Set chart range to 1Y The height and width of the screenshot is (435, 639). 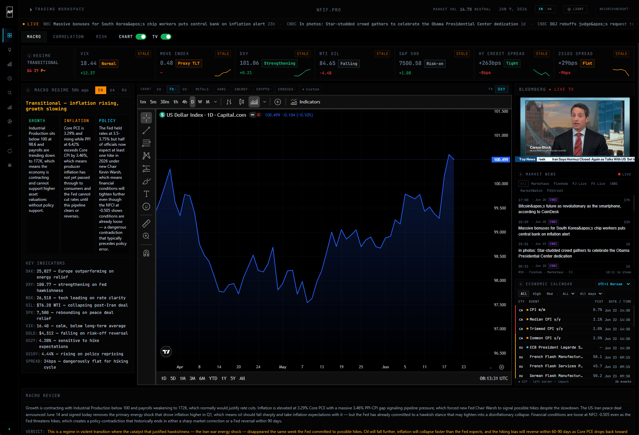224,378
